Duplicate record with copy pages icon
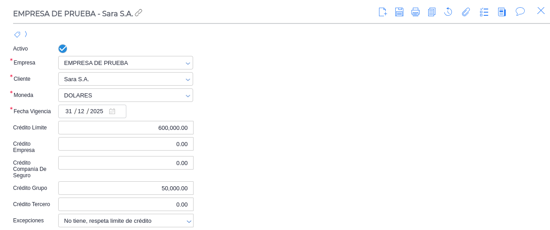This screenshot has height=230, width=550. [432, 12]
